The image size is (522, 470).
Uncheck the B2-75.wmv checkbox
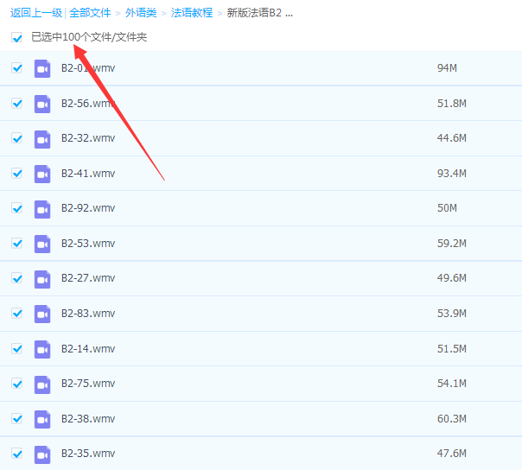pyautogui.click(x=17, y=384)
